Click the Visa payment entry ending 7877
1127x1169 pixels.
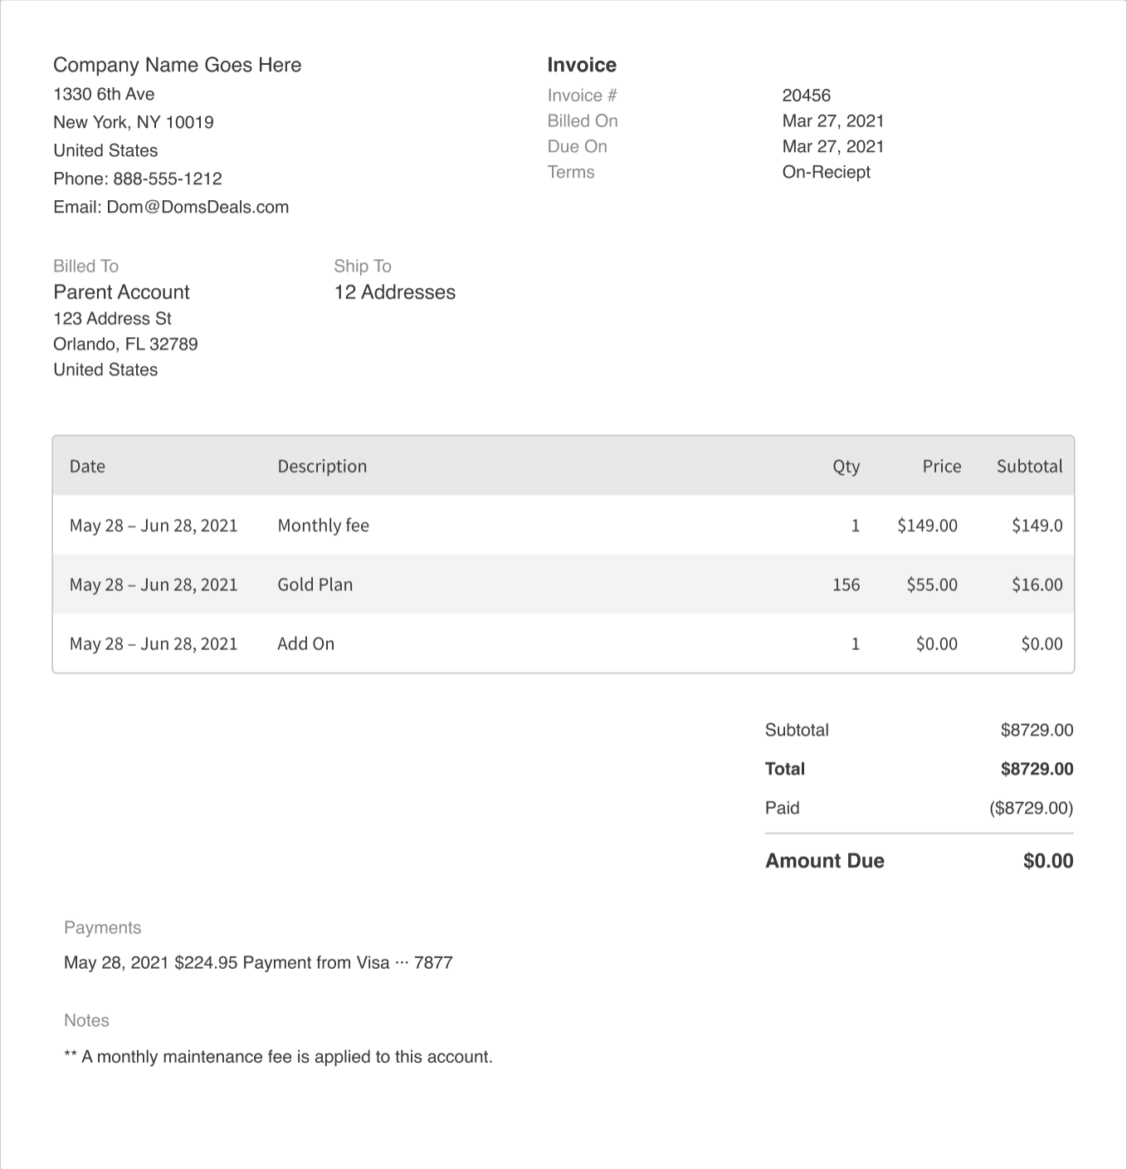[x=258, y=962]
